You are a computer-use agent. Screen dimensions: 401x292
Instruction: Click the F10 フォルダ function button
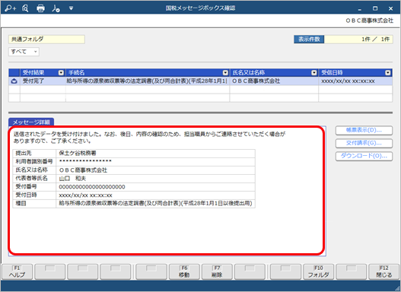click(318, 271)
